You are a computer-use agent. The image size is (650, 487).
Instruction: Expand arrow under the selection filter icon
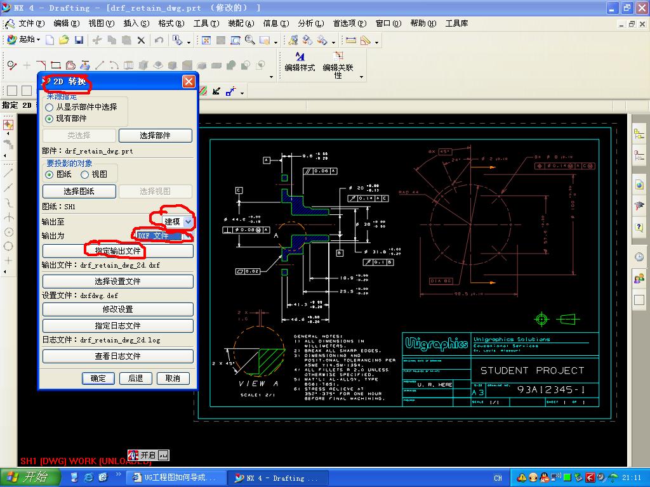coord(8,134)
